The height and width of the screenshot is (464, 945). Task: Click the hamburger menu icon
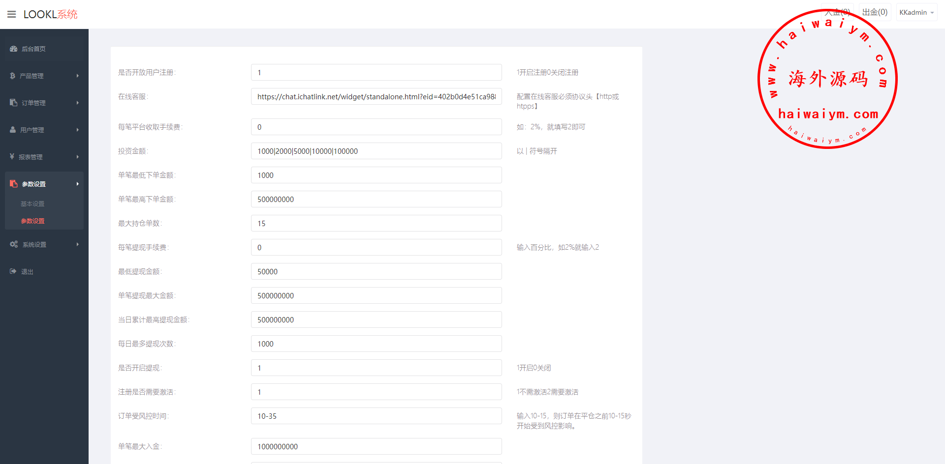[12, 14]
